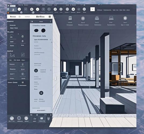Select the monitor icon in the viewport toolbar
The image size is (144, 134).
click(70, 18)
